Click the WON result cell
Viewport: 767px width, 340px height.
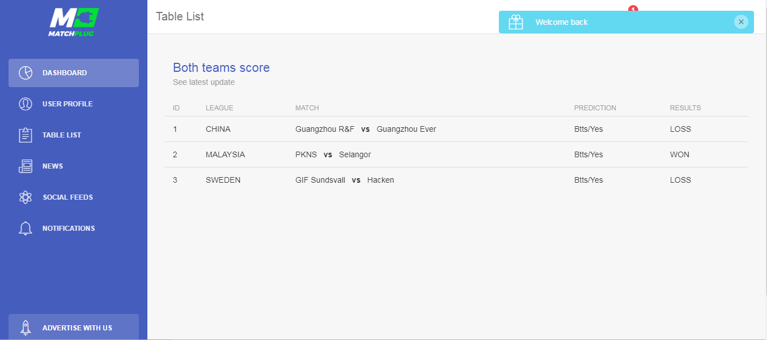pos(680,154)
